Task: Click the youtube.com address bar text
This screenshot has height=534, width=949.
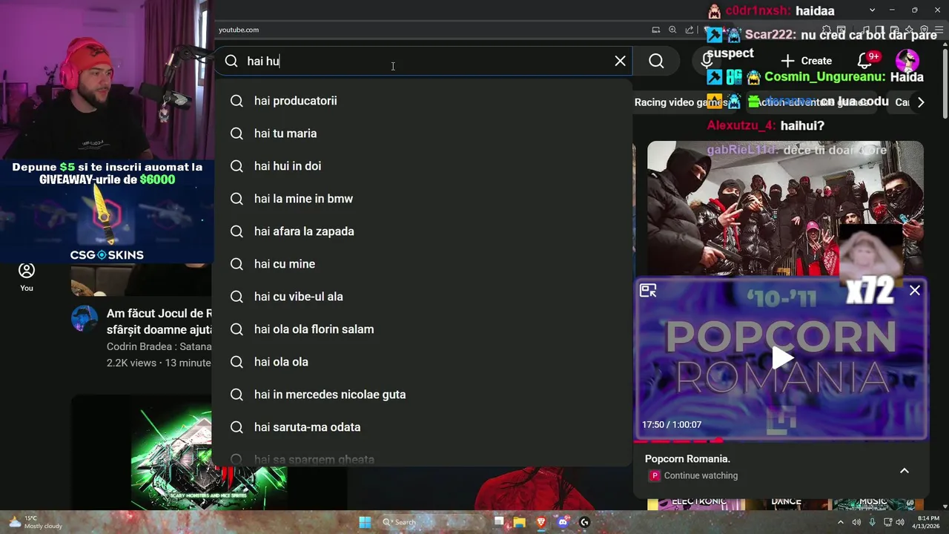Action: (x=239, y=30)
